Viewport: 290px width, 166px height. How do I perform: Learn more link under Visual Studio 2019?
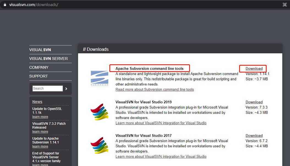click(x=161, y=123)
